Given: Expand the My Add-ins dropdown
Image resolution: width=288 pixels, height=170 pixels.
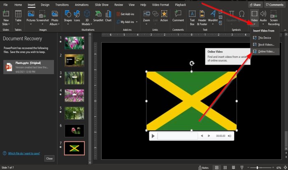Looking at the screenshot, I should 138,22.
